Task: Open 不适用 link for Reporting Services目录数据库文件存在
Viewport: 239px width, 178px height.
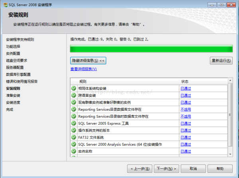Action: pyautogui.click(x=186, y=110)
